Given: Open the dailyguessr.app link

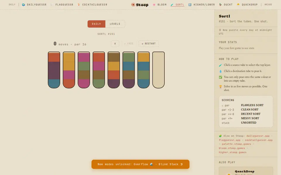Looking at the screenshot, I should click(x=258, y=136).
